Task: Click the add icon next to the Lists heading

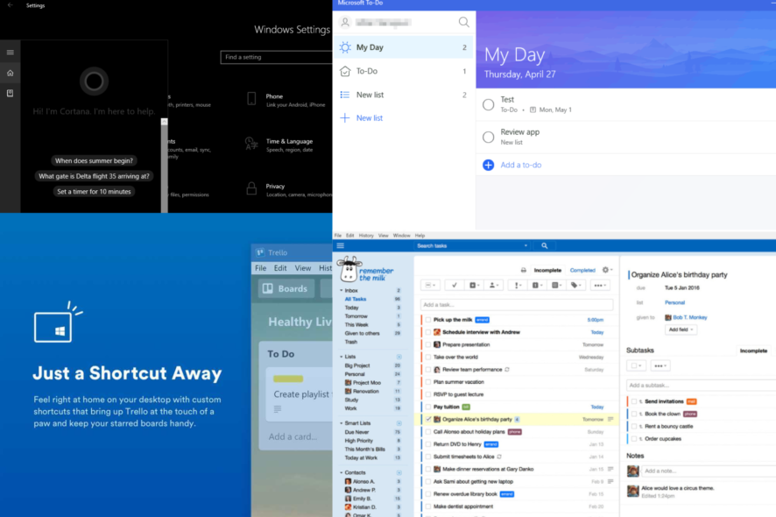Action: 399,357
